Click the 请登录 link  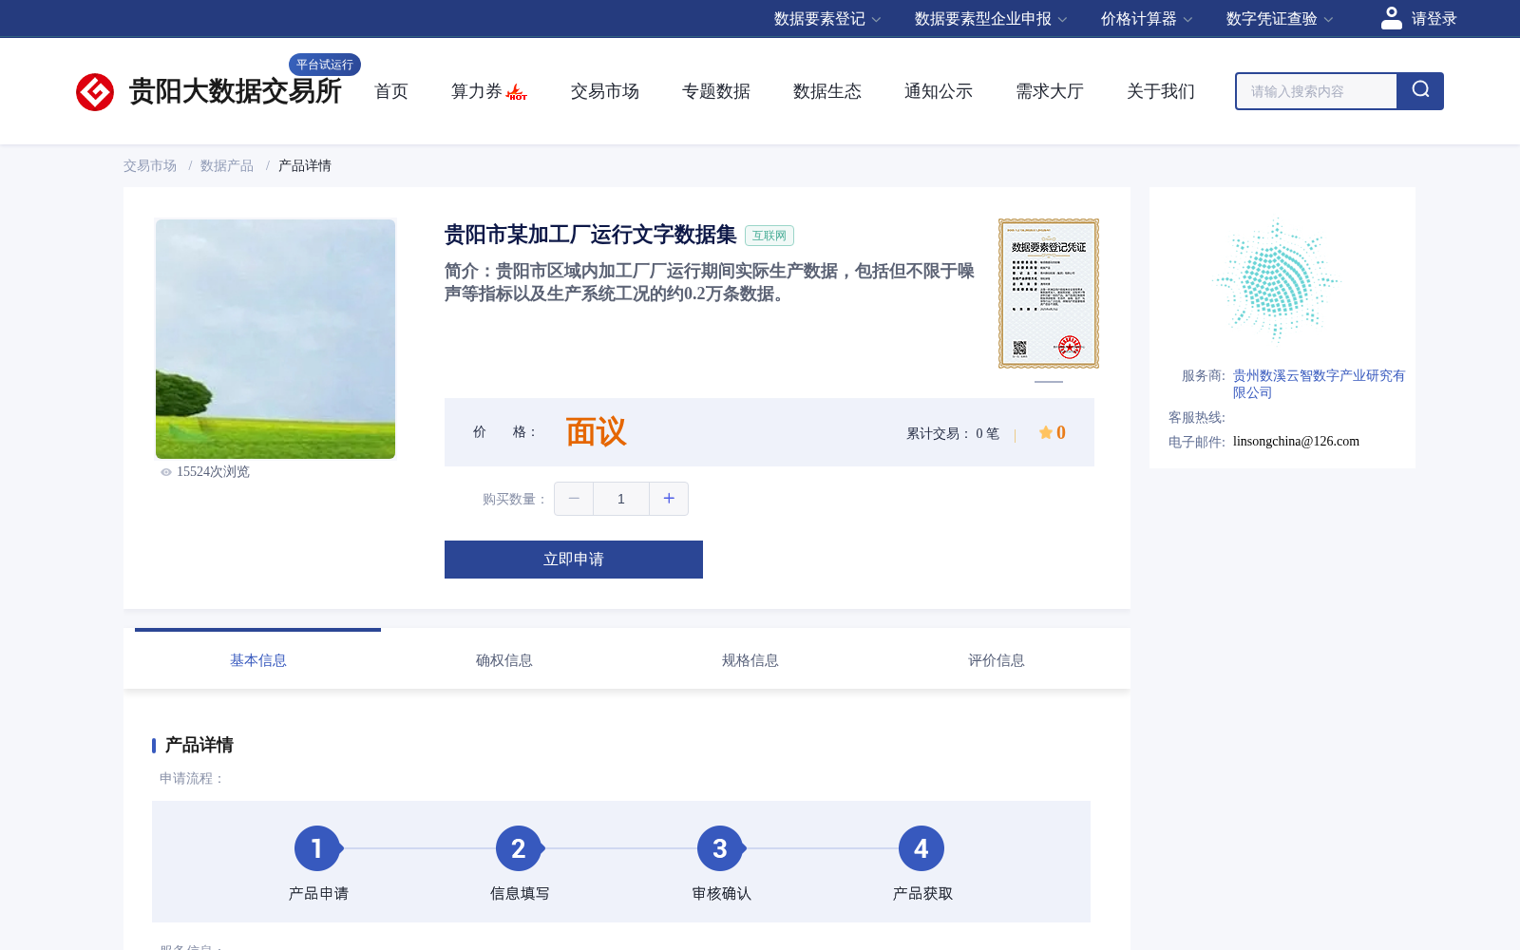(1434, 19)
